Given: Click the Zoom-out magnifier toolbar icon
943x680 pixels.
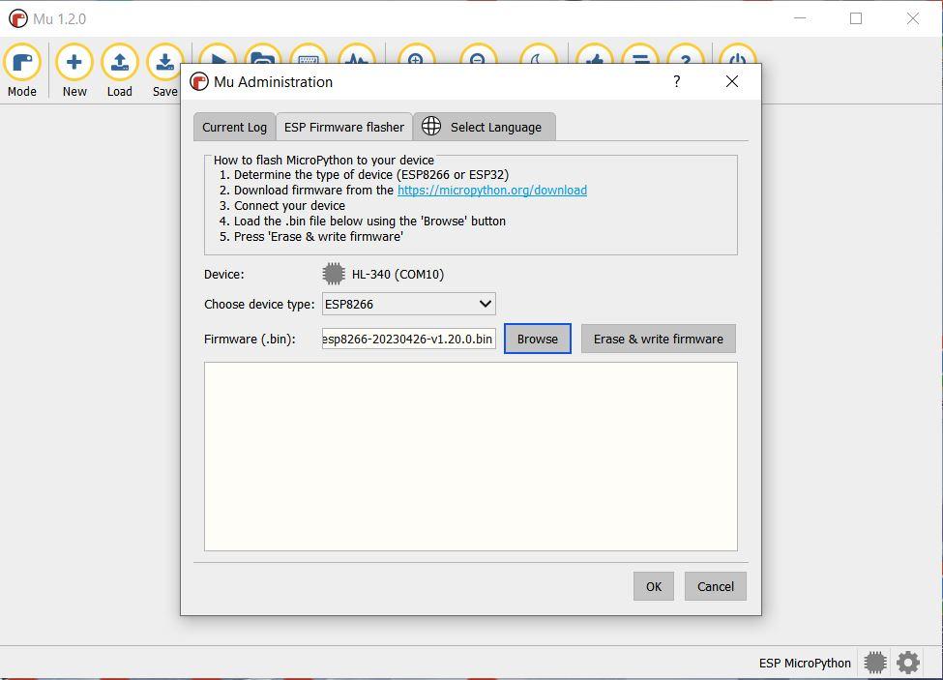Looking at the screenshot, I should tap(478, 53).
